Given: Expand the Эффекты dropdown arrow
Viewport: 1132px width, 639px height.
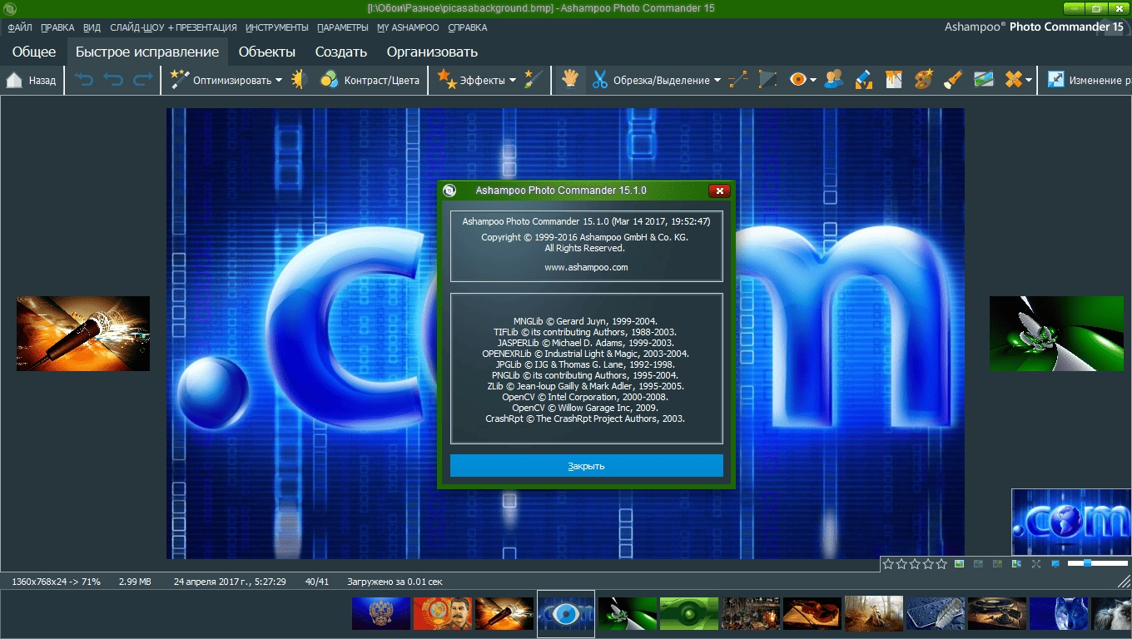Looking at the screenshot, I should coord(513,81).
